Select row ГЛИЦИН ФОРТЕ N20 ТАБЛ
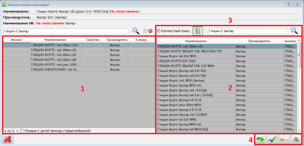This screenshot has width=304, height=146. pos(227,61)
